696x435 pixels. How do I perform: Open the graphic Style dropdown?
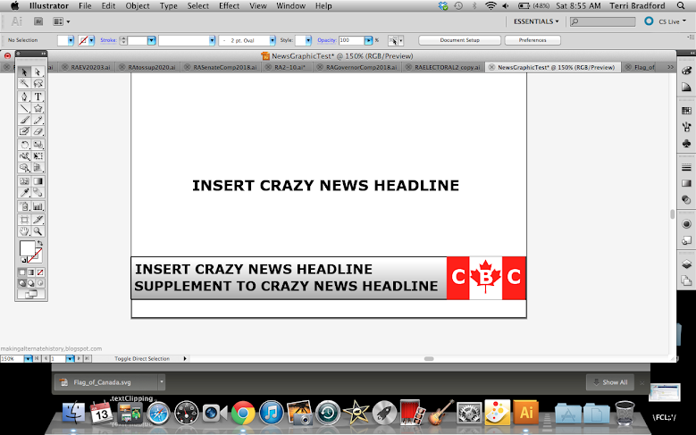pyautogui.click(x=308, y=40)
